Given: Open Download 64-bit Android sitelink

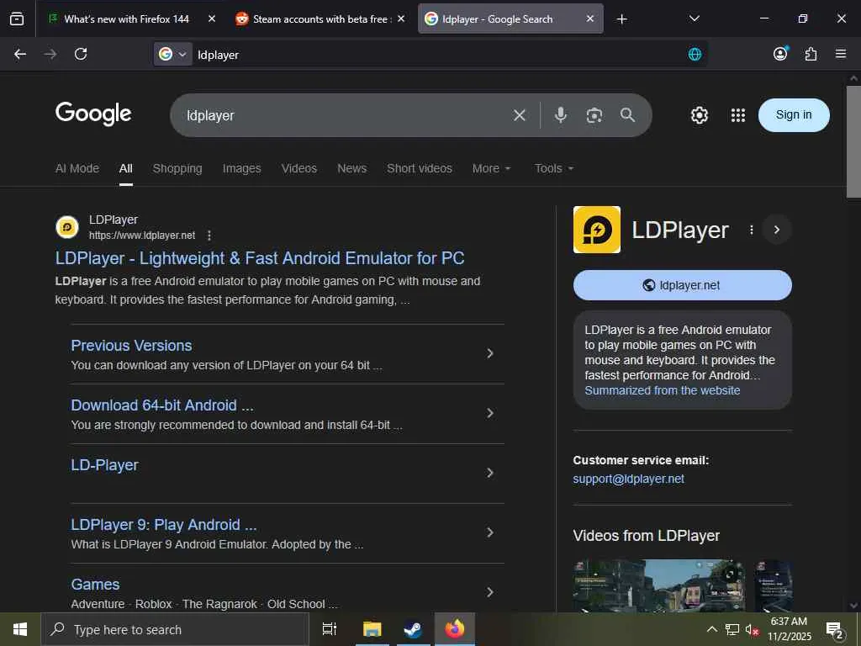Looking at the screenshot, I should pyautogui.click(x=162, y=405).
